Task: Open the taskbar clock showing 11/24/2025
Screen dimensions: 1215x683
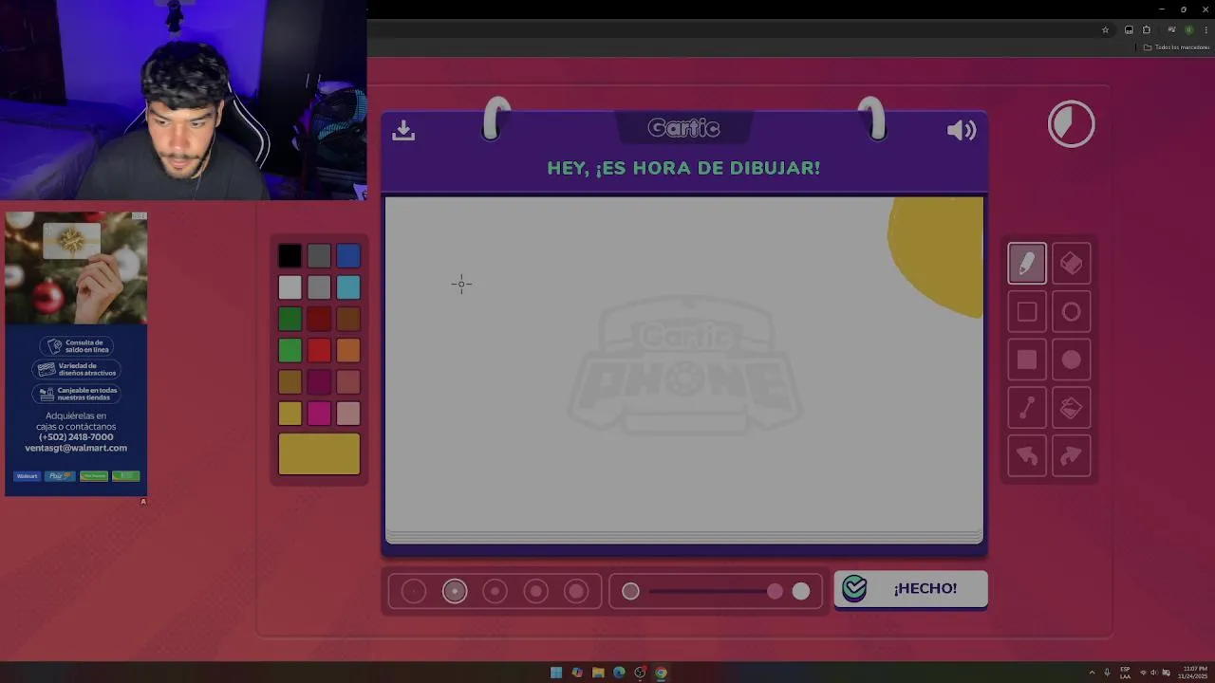Action: pyautogui.click(x=1194, y=673)
